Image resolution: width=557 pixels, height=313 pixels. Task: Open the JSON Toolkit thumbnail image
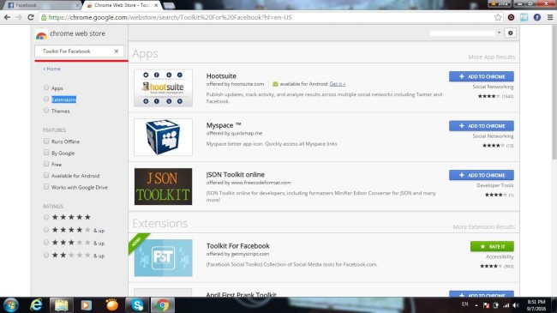[163, 186]
